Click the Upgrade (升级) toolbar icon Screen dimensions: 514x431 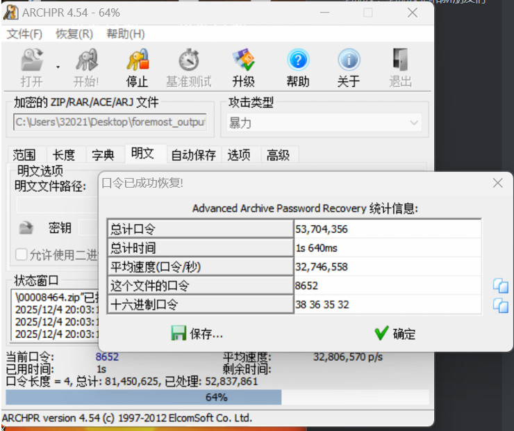tap(244, 61)
